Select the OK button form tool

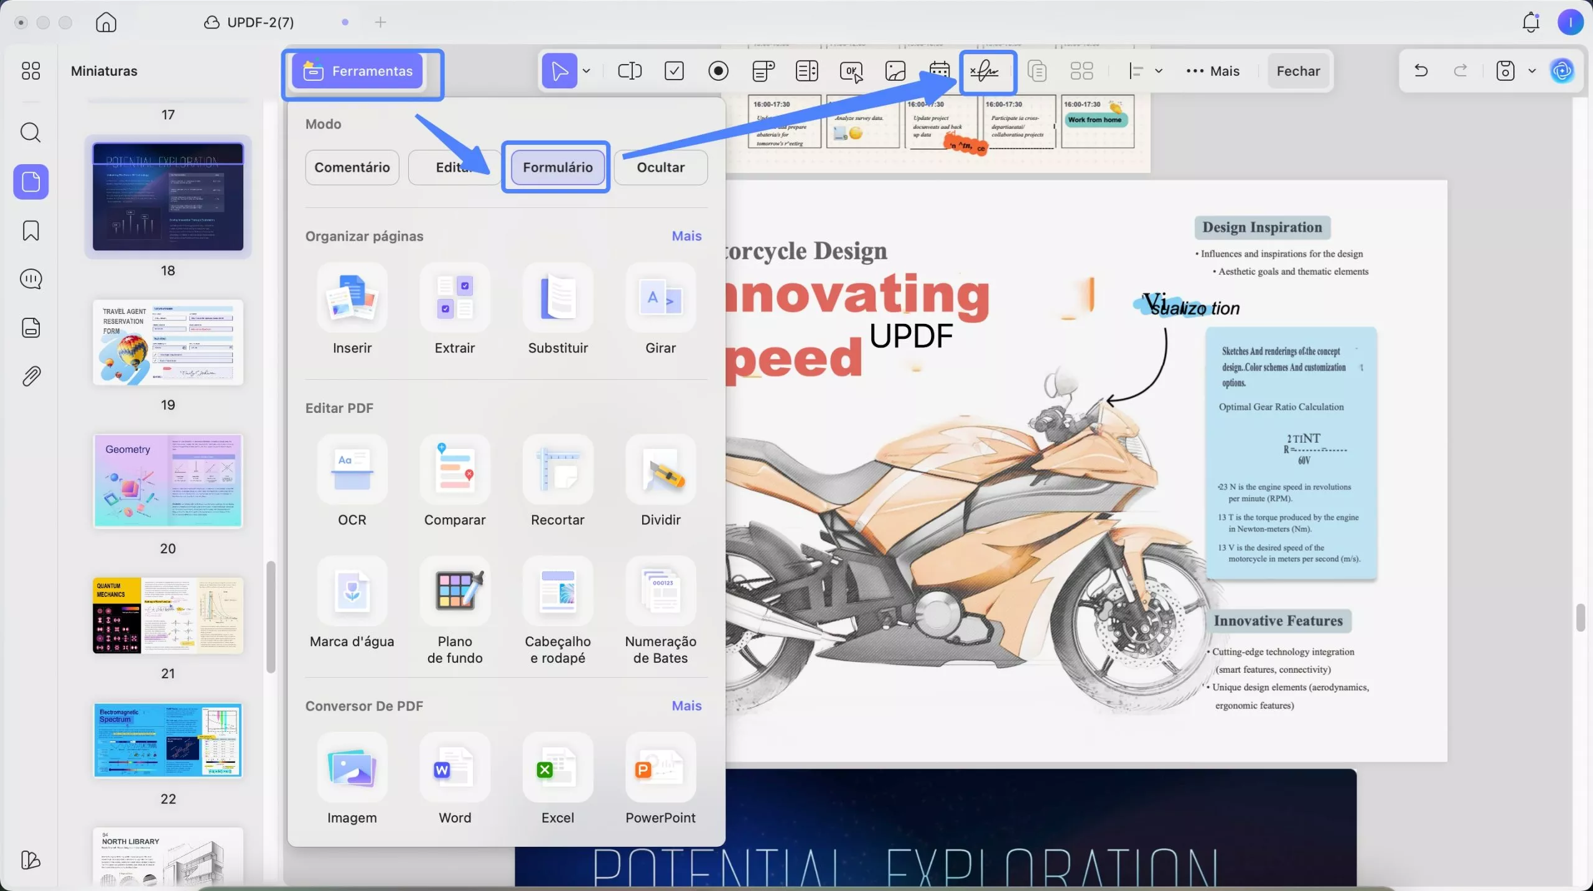coord(851,71)
